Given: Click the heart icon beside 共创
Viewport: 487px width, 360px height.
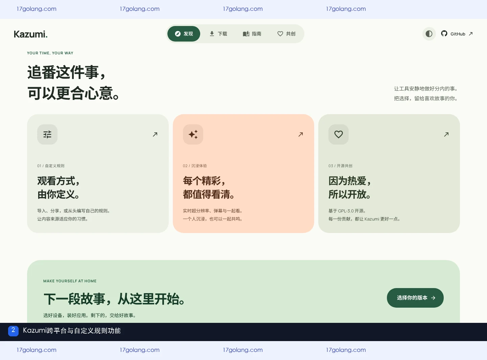Looking at the screenshot, I should click(x=280, y=34).
